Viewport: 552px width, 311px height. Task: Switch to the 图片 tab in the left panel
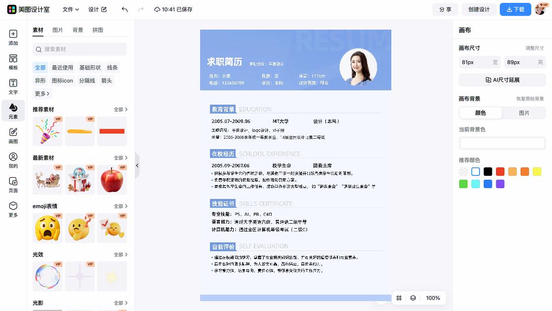58,30
